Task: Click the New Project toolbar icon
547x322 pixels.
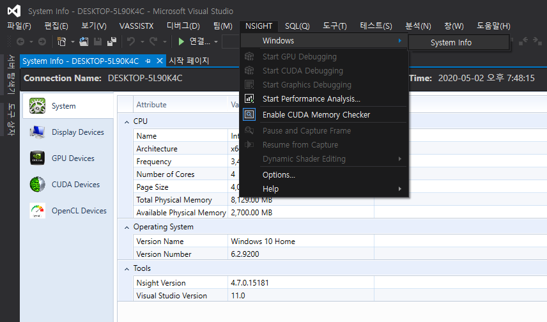Action: click(x=61, y=42)
